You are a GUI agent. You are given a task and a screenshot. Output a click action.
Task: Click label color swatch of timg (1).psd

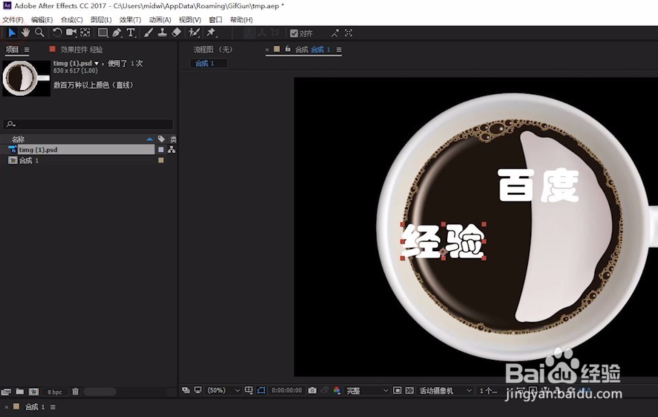pyautogui.click(x=161, y=149)
